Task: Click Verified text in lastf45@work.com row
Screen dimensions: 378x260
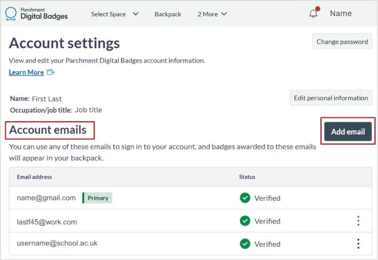Action: [267, 221]
